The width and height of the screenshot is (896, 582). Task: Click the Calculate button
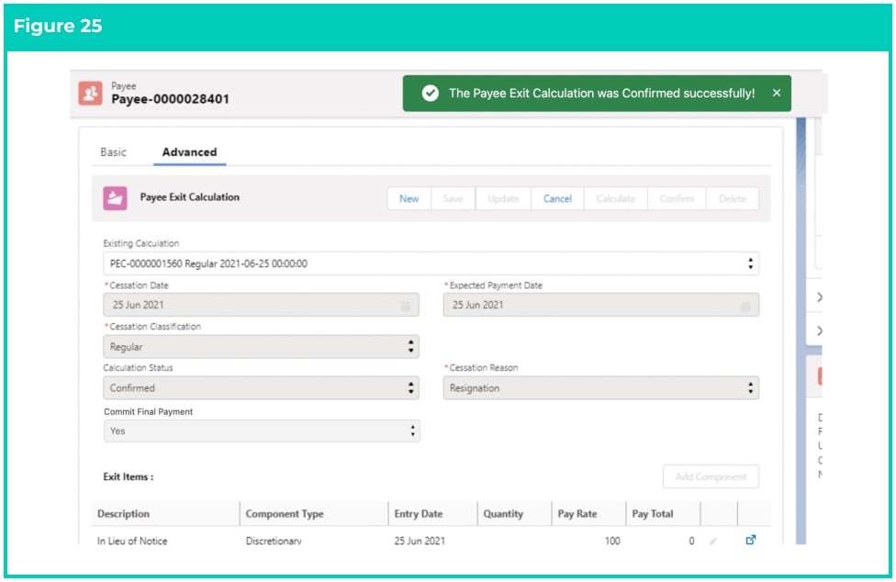(x=615, y=199)
